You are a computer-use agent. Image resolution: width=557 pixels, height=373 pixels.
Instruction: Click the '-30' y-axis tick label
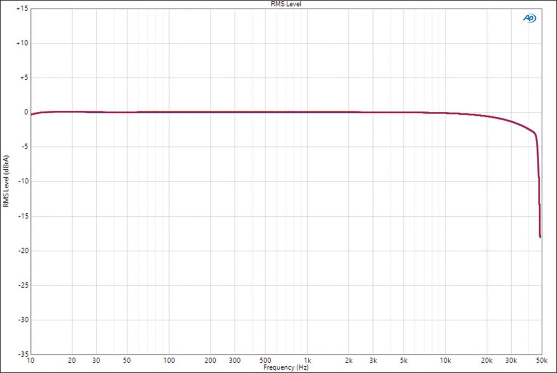pos(23,320)
